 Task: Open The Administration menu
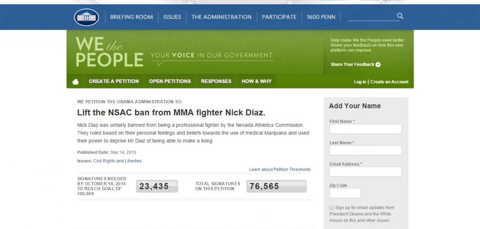click(x=222, y=17)
